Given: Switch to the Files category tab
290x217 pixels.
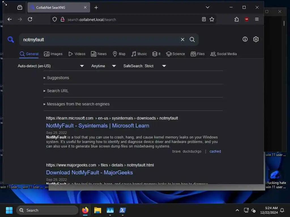Looking at the screenshot, I should [197, 54].
